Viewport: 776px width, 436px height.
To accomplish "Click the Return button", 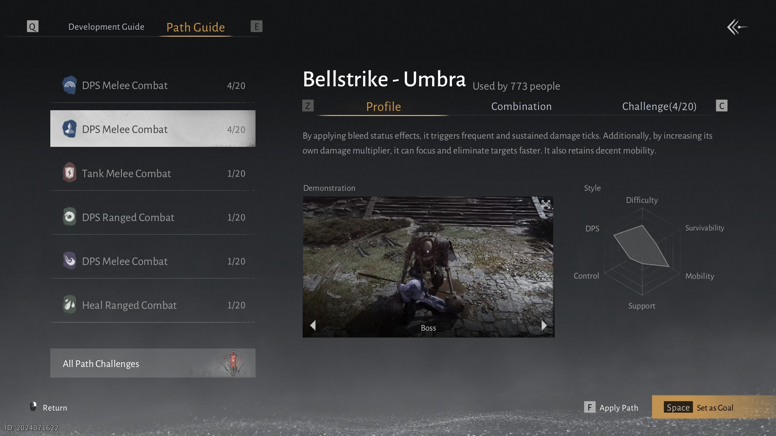I will coord(48,407).
